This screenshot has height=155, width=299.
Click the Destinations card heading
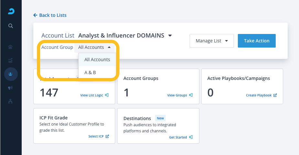[137, 118]
